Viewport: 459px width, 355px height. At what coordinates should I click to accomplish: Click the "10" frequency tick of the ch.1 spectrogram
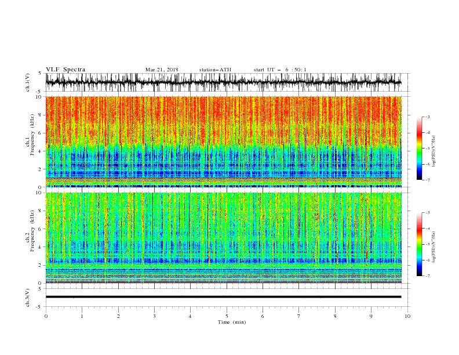pos(39,97)
